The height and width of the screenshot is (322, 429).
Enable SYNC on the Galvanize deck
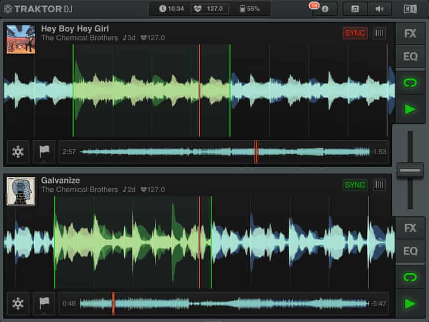click(355, 185)
